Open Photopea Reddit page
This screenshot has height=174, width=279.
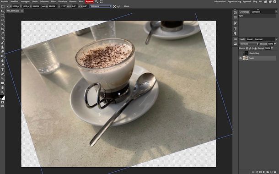pos(265,2)
